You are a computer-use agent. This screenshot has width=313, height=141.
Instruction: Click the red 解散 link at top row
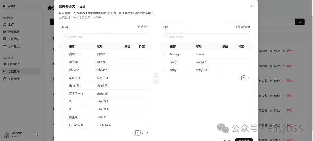click(288, 51)
